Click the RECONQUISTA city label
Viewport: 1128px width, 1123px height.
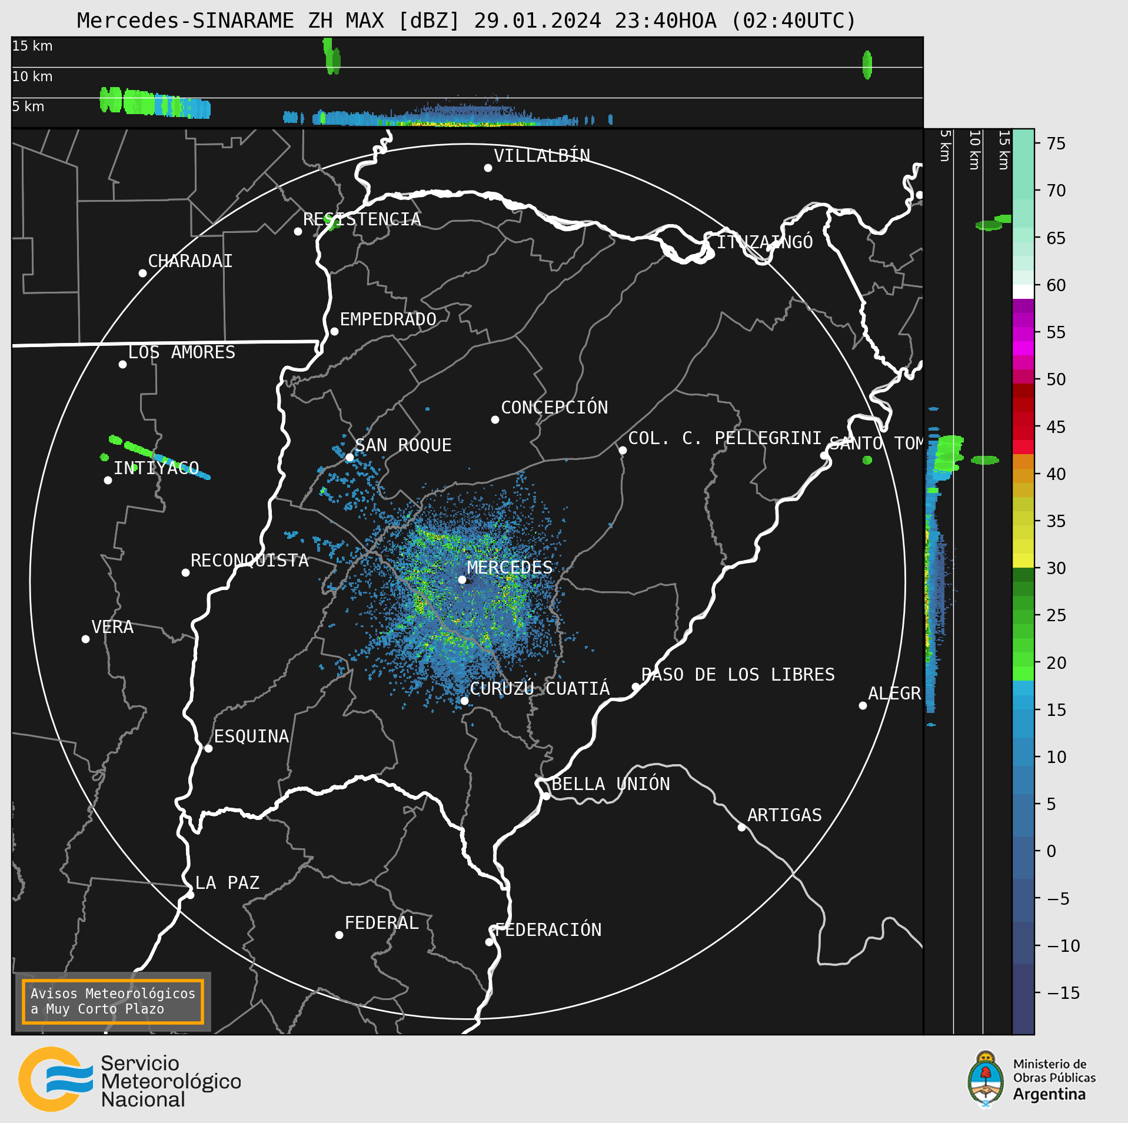click(x=249, y=561)
